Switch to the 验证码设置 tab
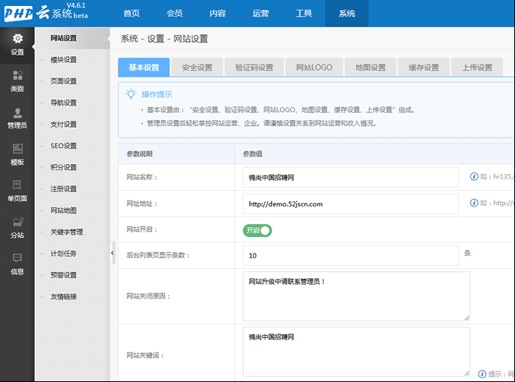 click(254, 68)
